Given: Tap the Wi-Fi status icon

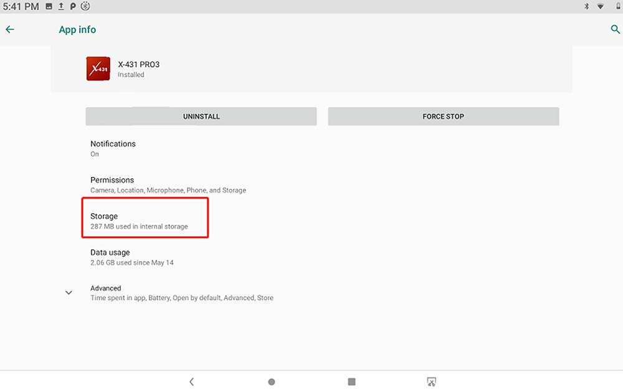Looking at the screenshot, I should tap(601, 6).
